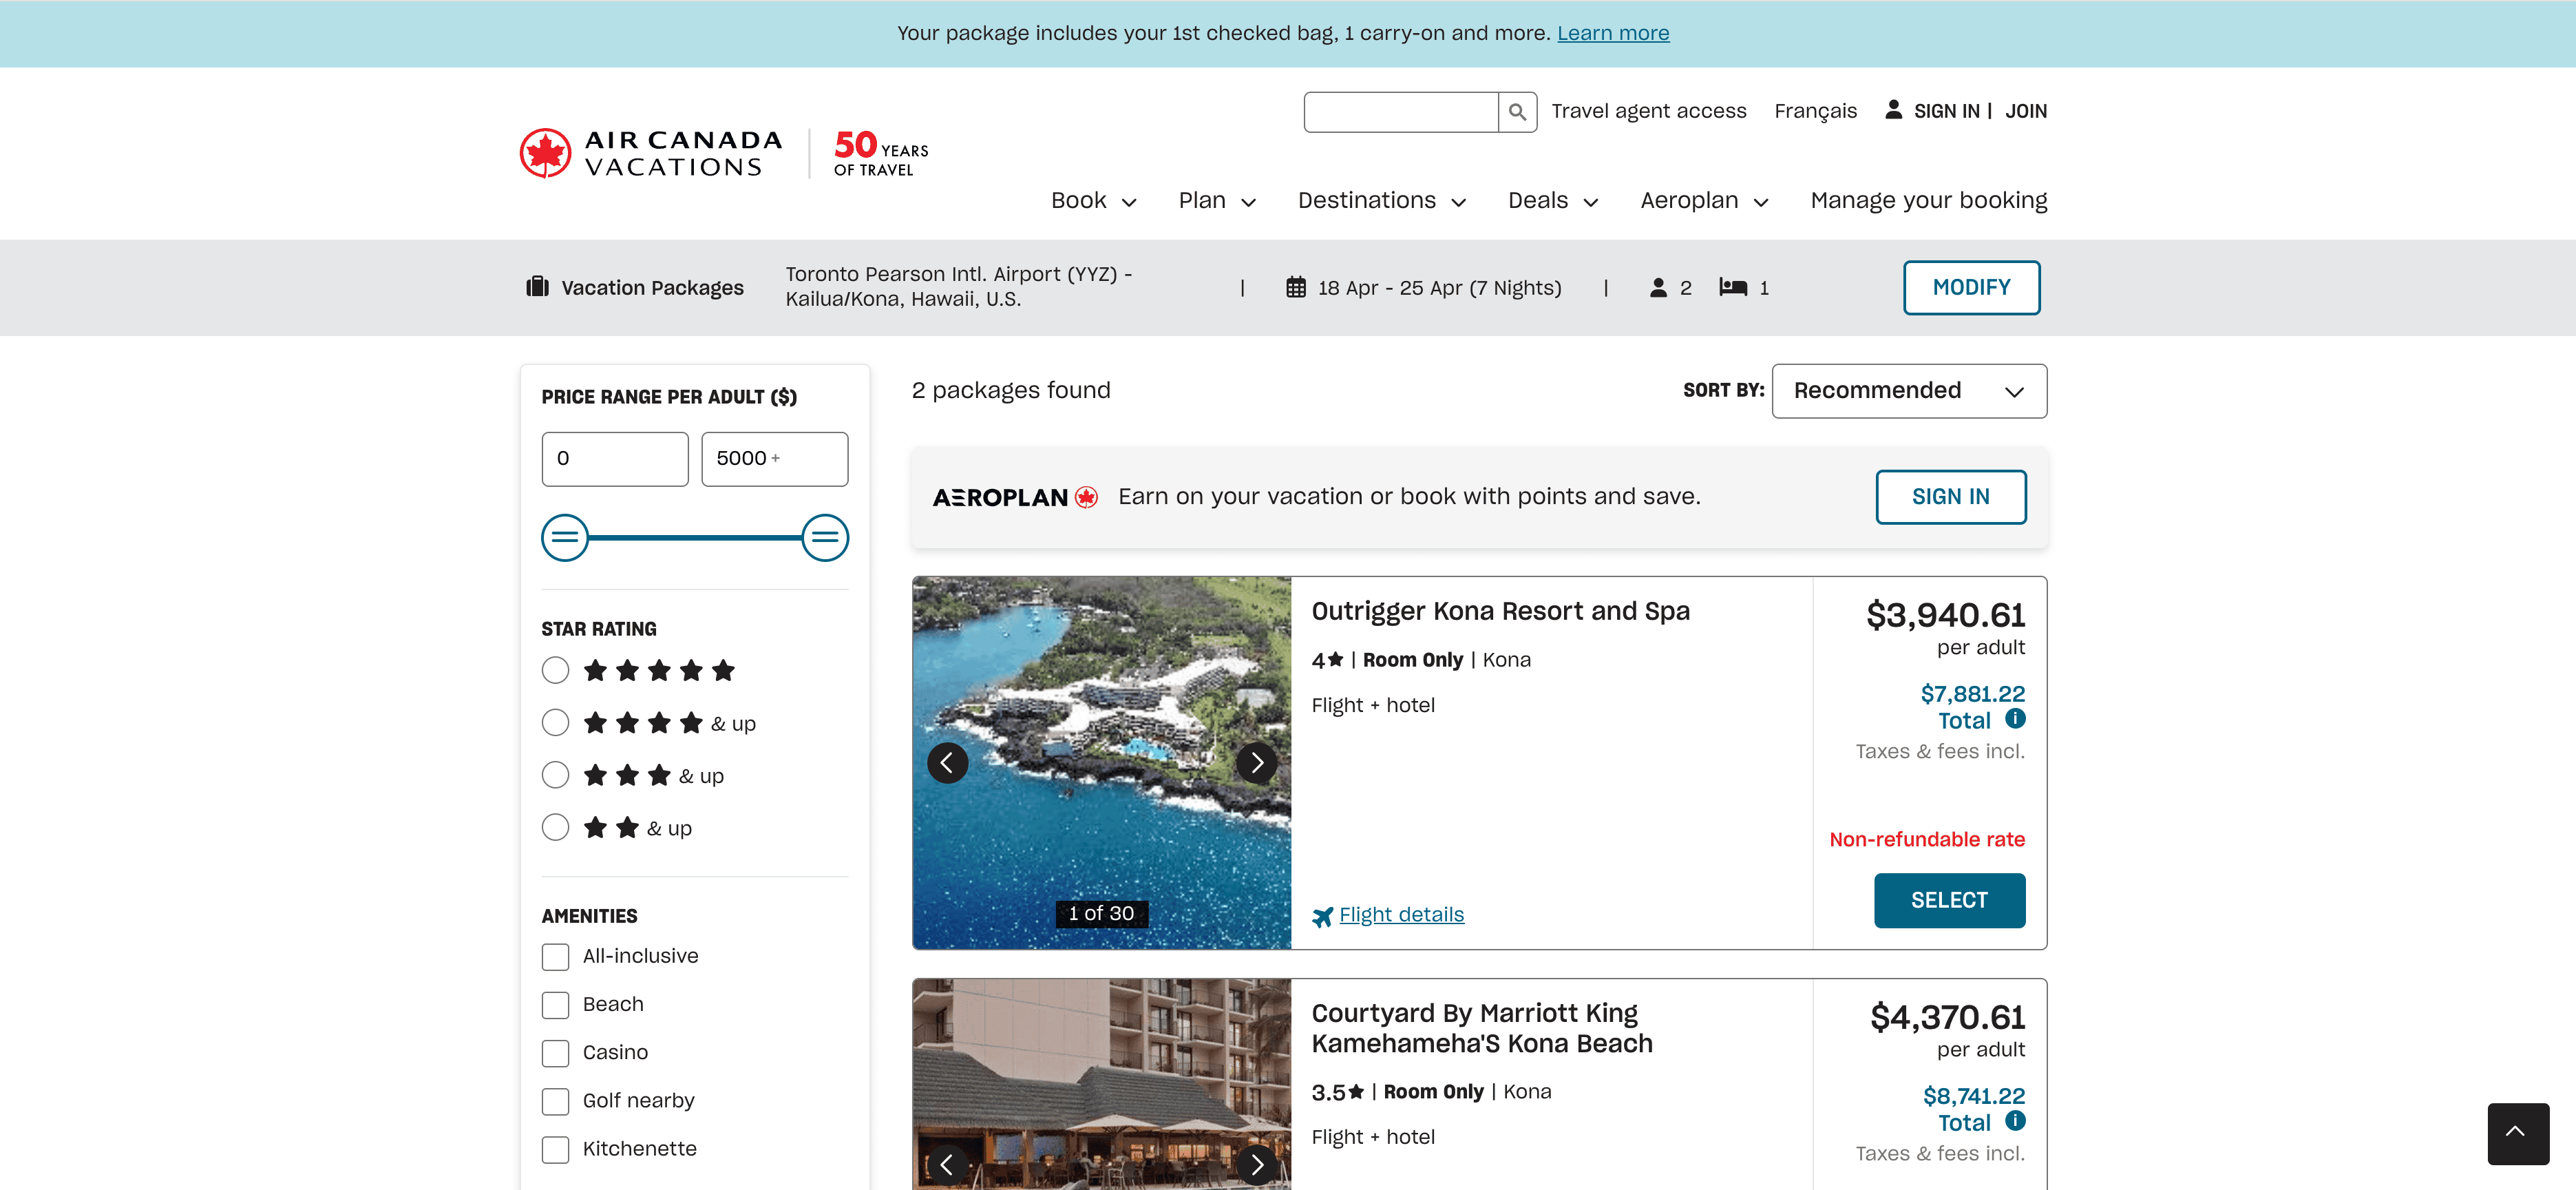Open Manage your booking page
The image size is (2576, 1190).
click(x=1928, y=201)
